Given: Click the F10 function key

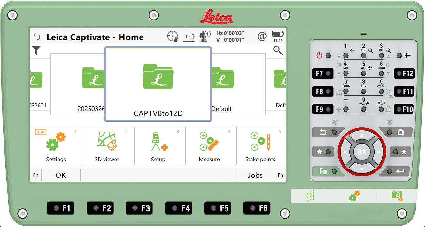Looking at the screenshot, I should [404, 109].
